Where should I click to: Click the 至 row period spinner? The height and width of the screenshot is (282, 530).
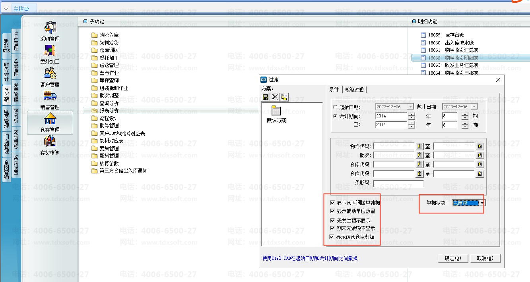click(x=465, y=125)
